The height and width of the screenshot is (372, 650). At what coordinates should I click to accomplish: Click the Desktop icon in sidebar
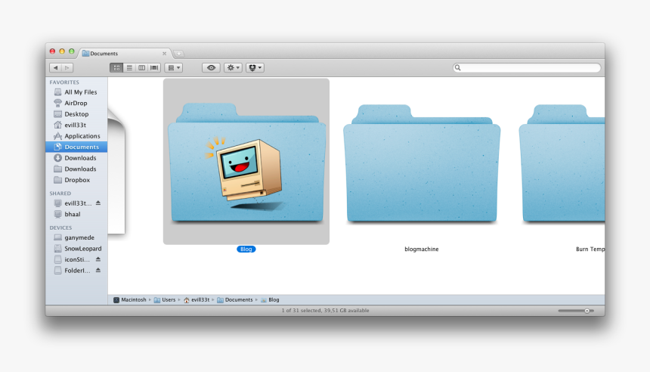click(x=57, y=114)
